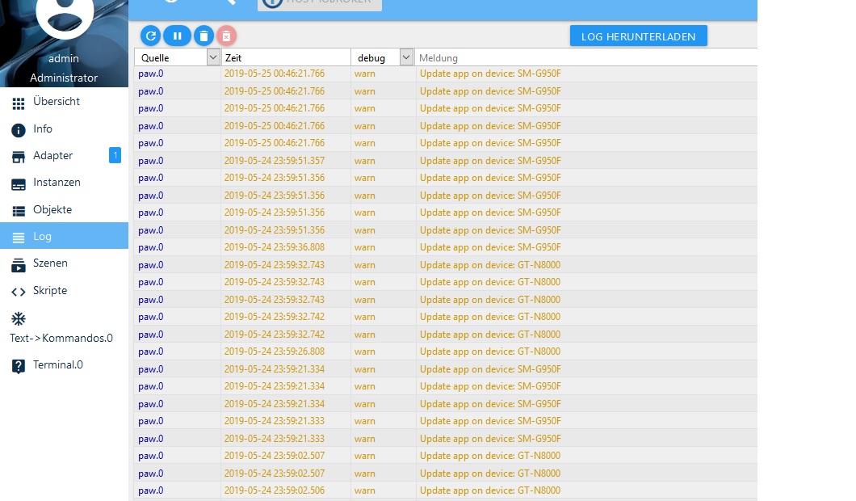
Task: Click the Log lines icon
Action: 19,238
